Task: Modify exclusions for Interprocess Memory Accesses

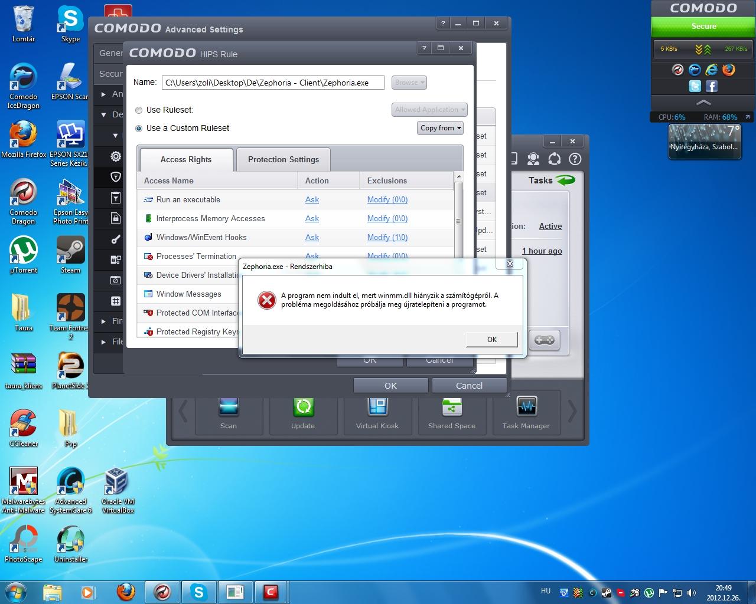Action: (387, 218)
